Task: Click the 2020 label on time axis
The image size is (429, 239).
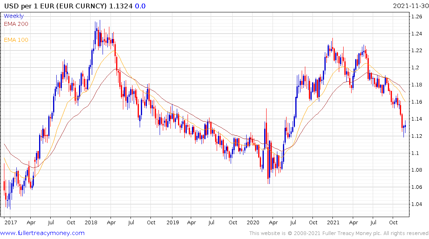Action: pos(253,223)
